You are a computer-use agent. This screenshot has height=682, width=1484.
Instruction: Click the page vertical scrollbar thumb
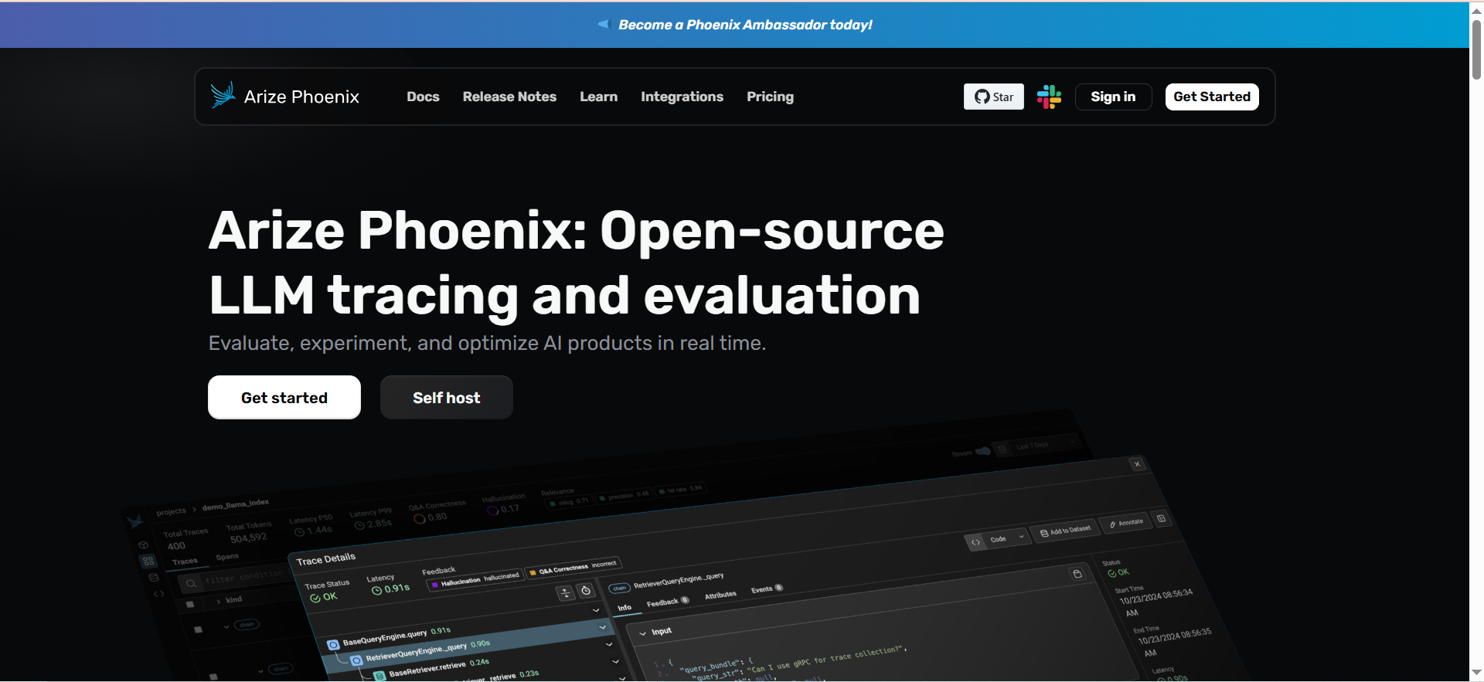click(x=1476, y=50)
